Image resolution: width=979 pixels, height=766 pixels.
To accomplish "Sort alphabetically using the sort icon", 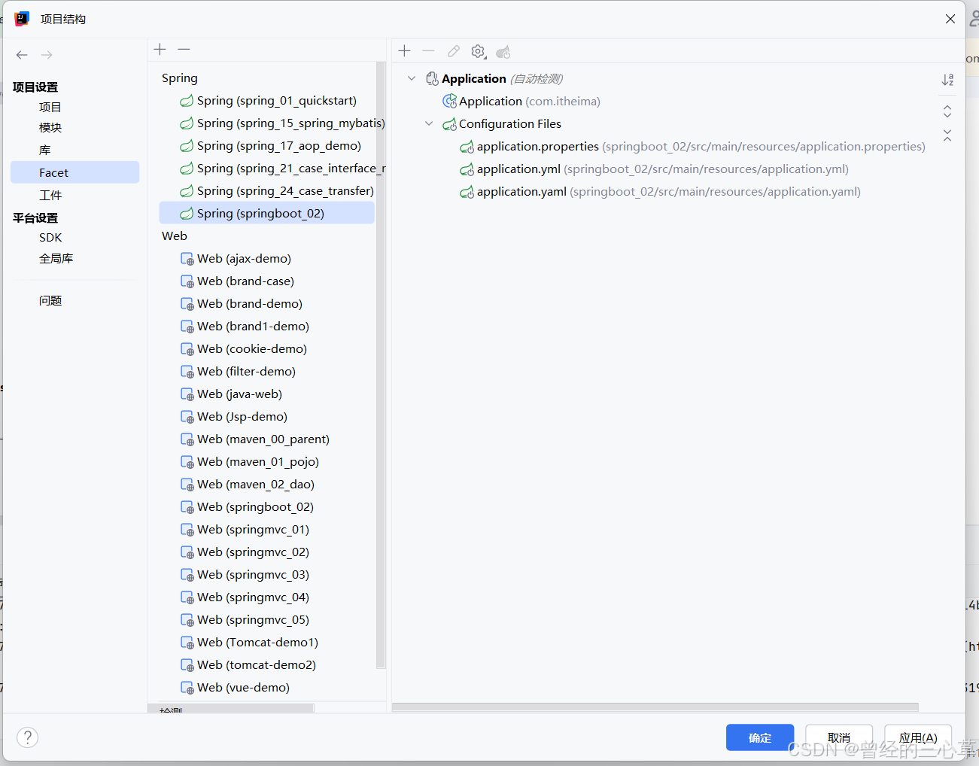I will click(x=947, y=80).
